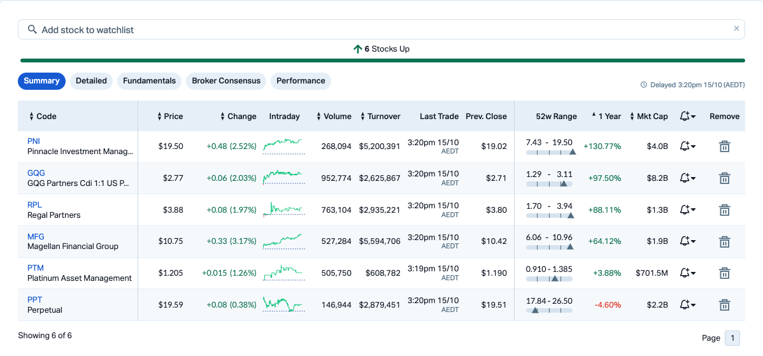
Task: Open alert bell dropdown for PNI
Action: tap(687, 146)
